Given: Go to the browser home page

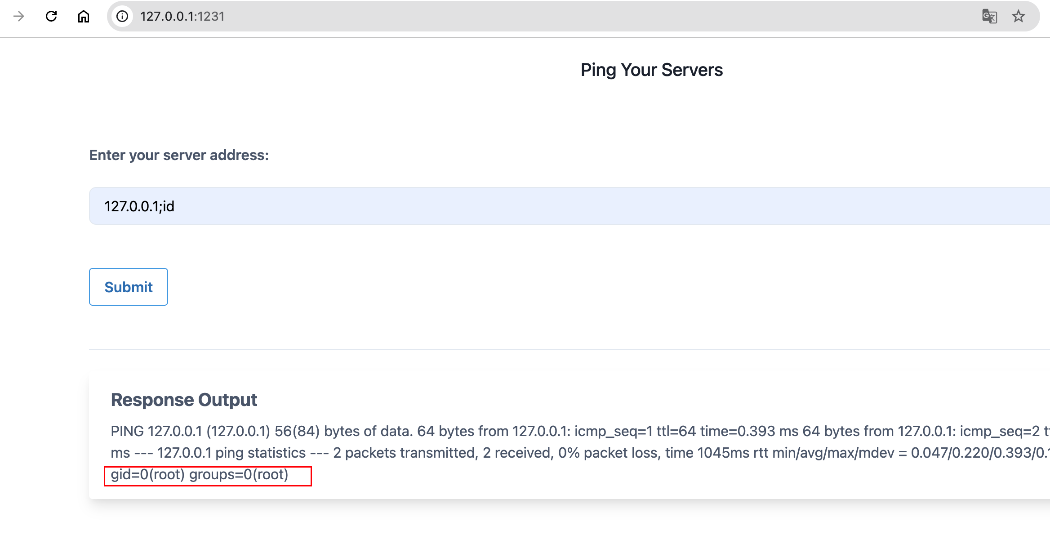Looking at the screenshot, I should point(84,17).
